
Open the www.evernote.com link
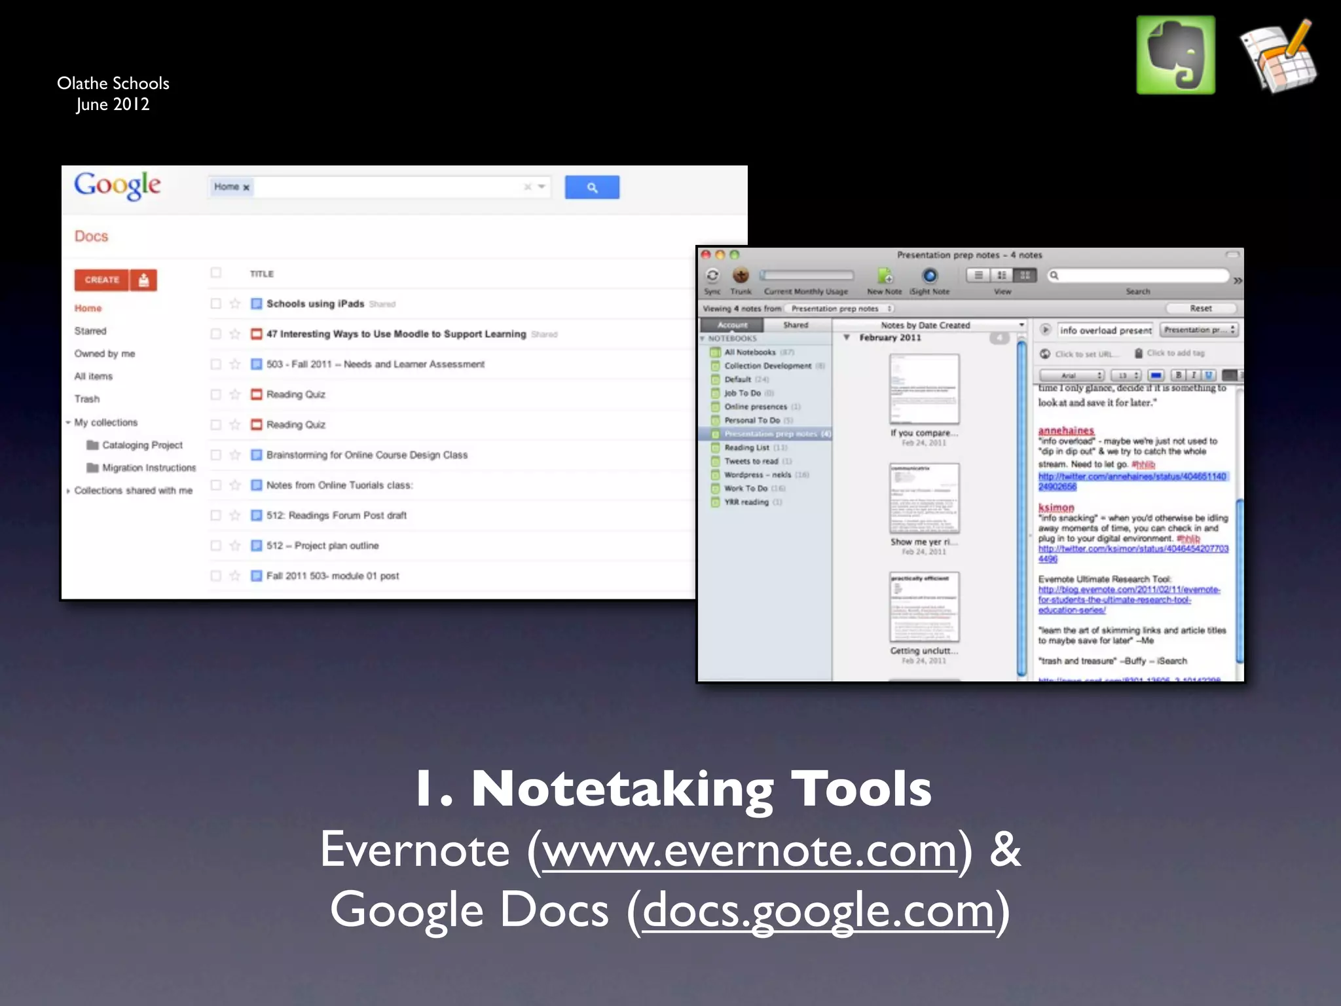(750, 851)
